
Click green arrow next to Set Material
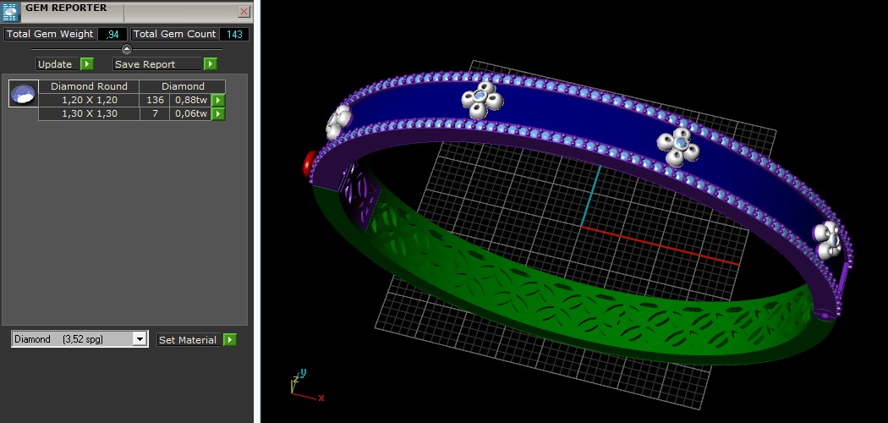click(229, 340)
